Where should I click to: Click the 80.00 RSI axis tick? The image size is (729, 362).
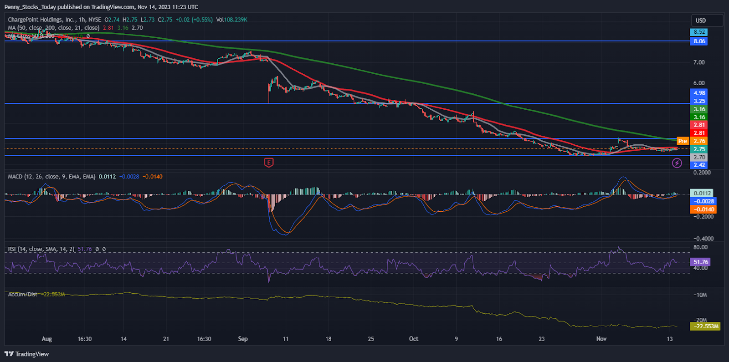[x=700, y=247]
